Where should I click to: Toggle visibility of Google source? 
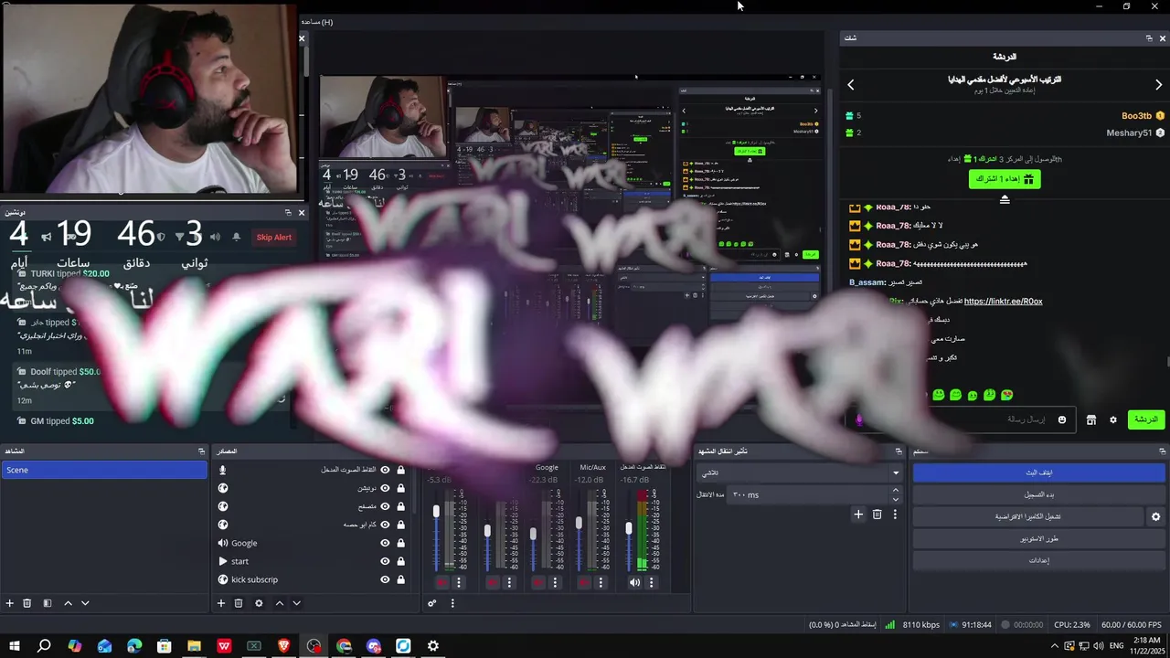pyautogui.click(x=385, y=543)
